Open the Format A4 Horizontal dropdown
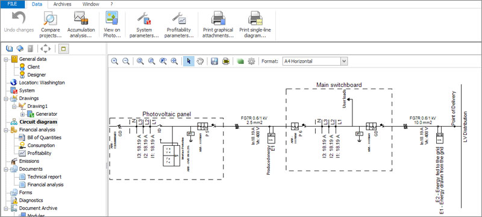 tap(315, 61)
